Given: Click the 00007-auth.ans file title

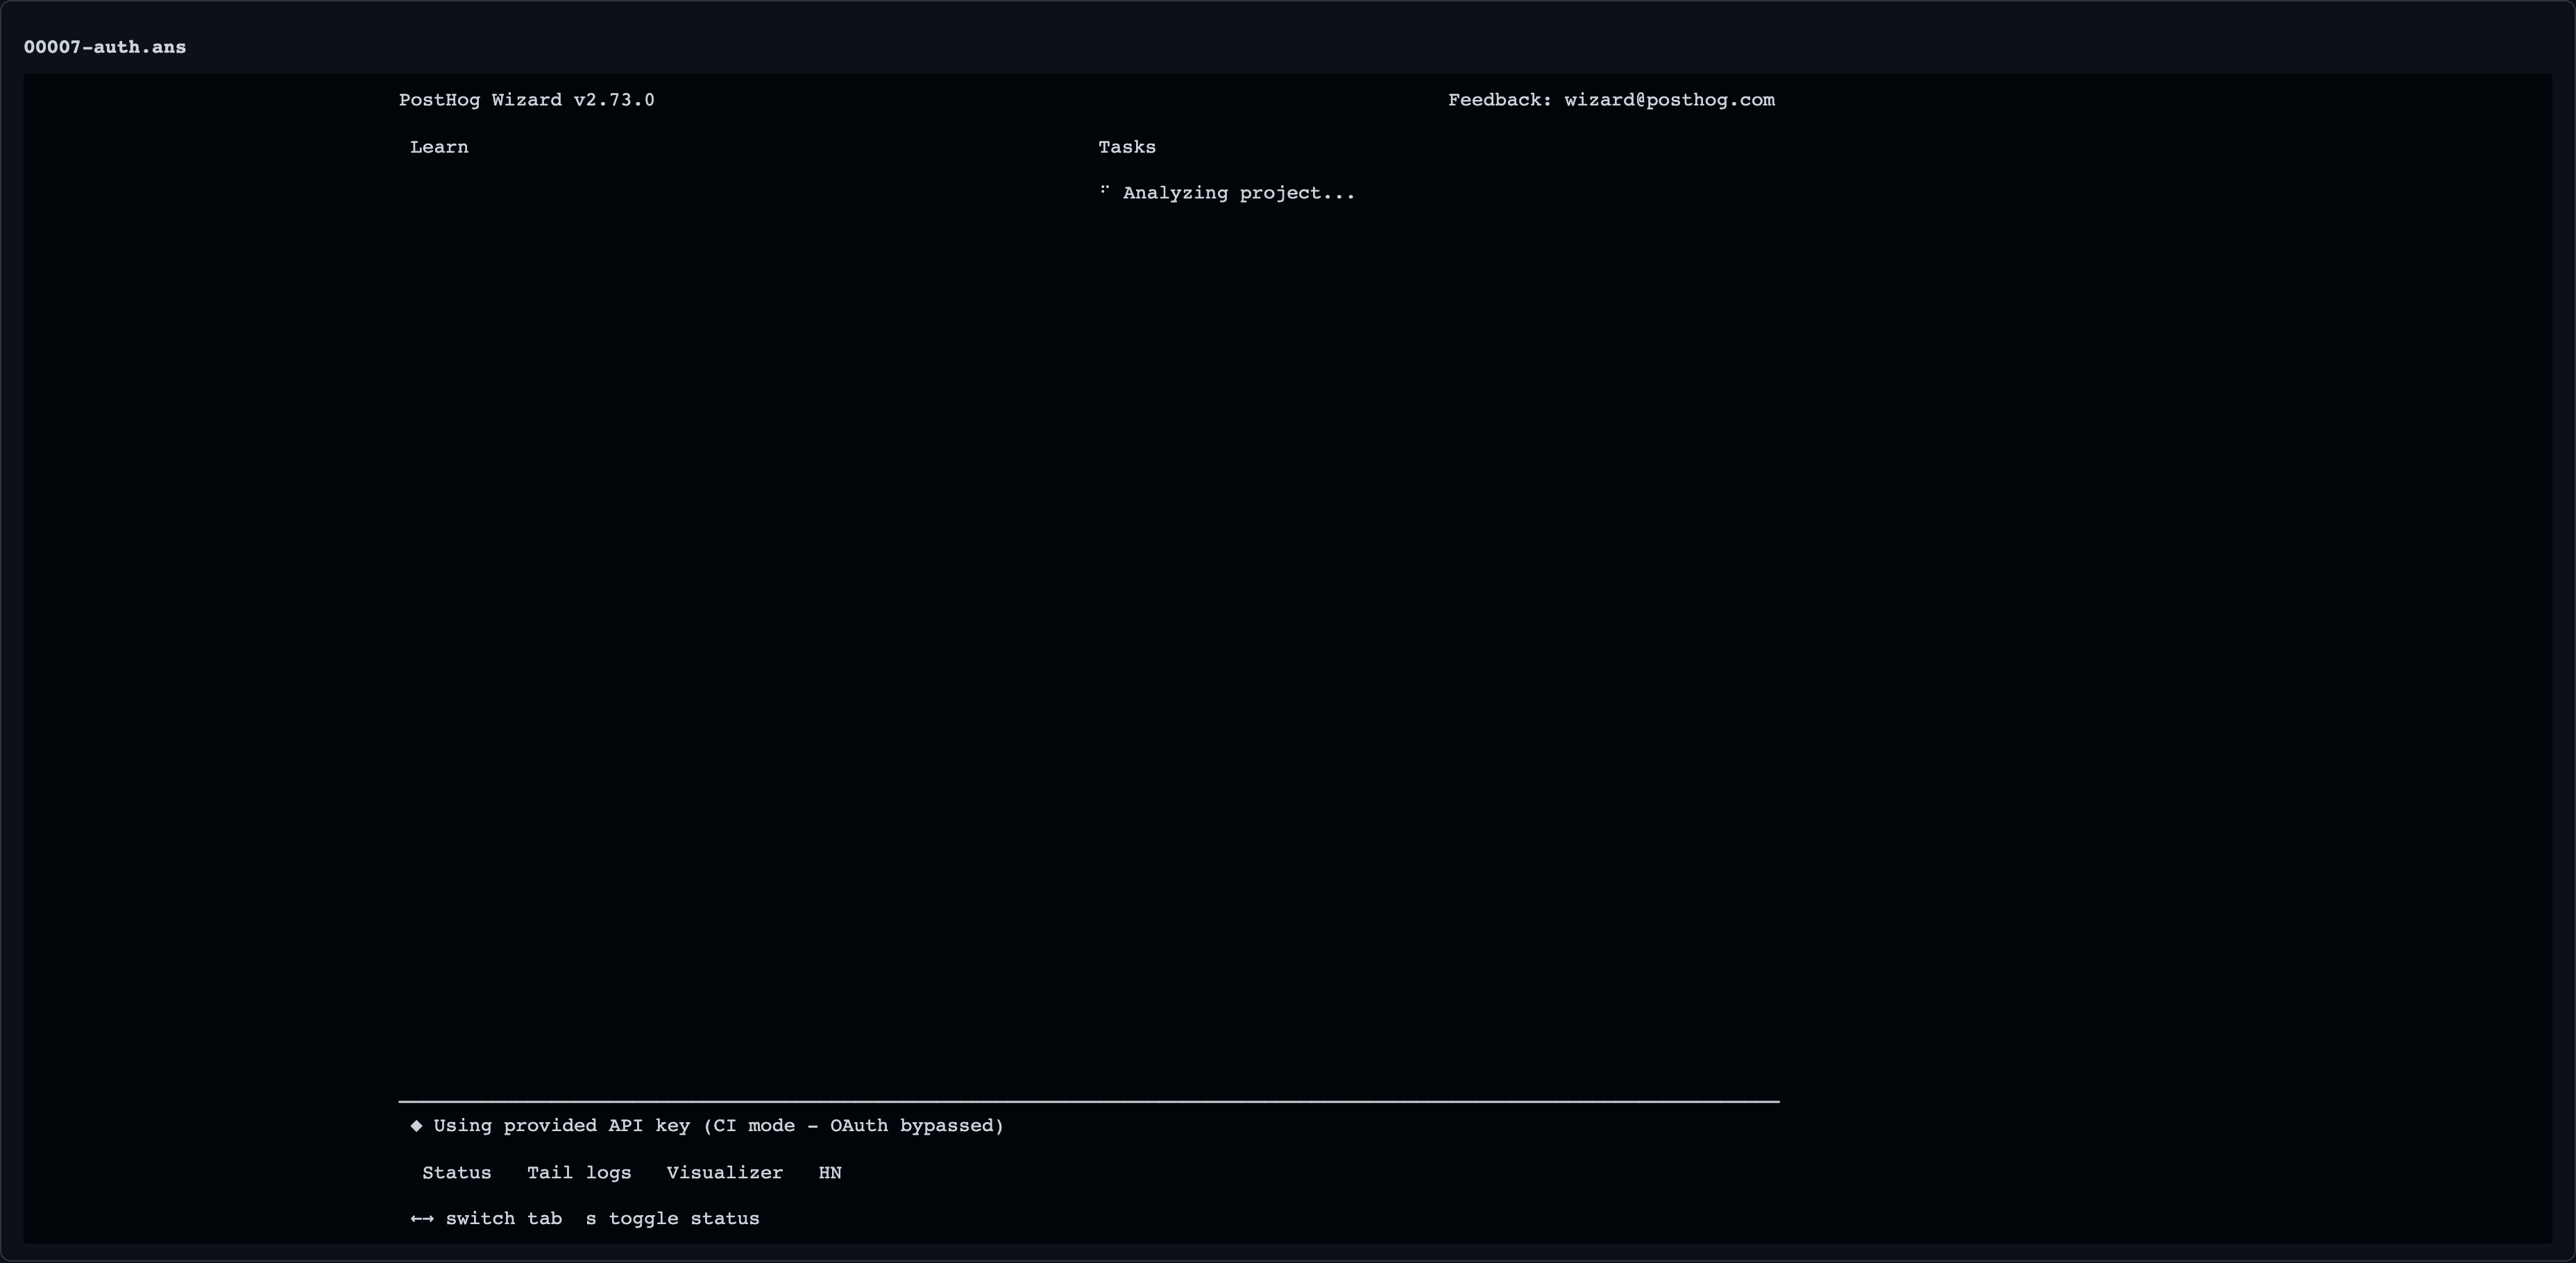Looking at the screenshot, I should click(105, 47).
